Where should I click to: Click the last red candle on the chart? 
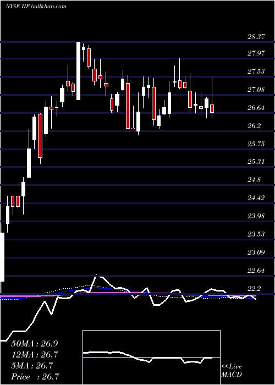pos(212,108)
